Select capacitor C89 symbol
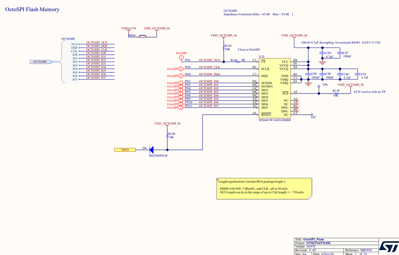 [308, 74]
